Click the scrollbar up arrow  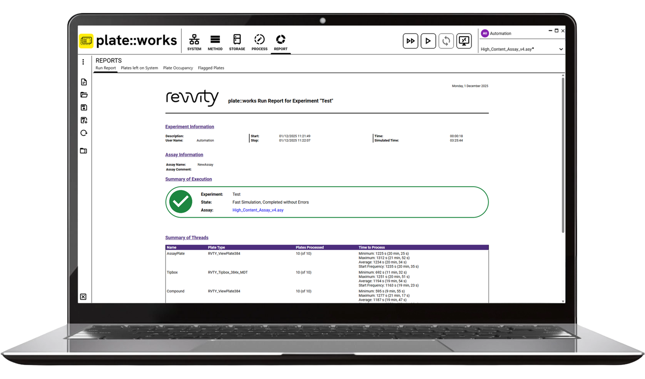pos(563,75)
